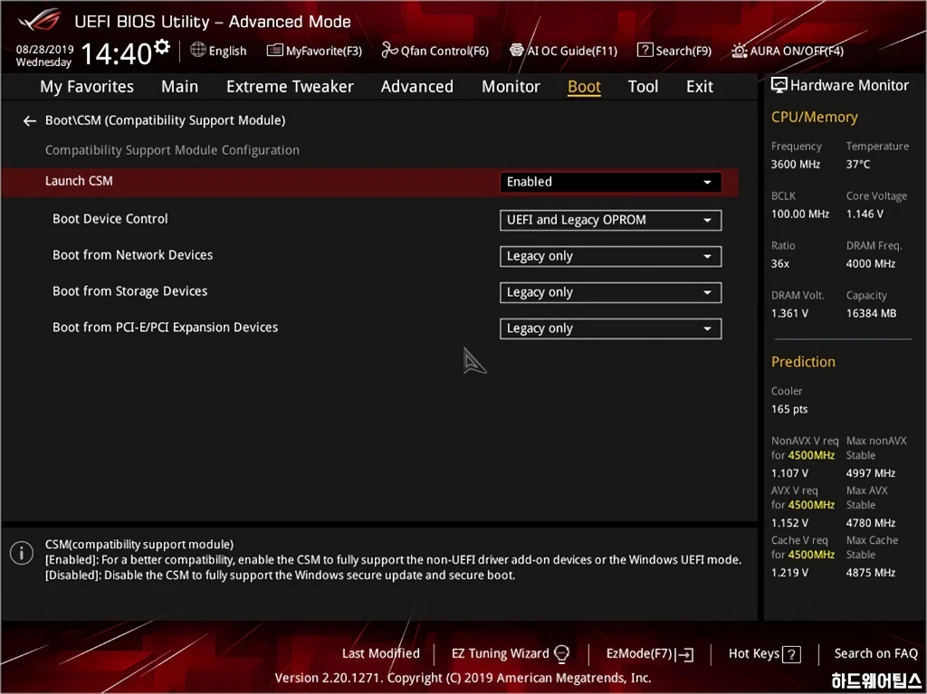Click the Prediction heading
The image size is (927, 694).
tap(803, 362)
